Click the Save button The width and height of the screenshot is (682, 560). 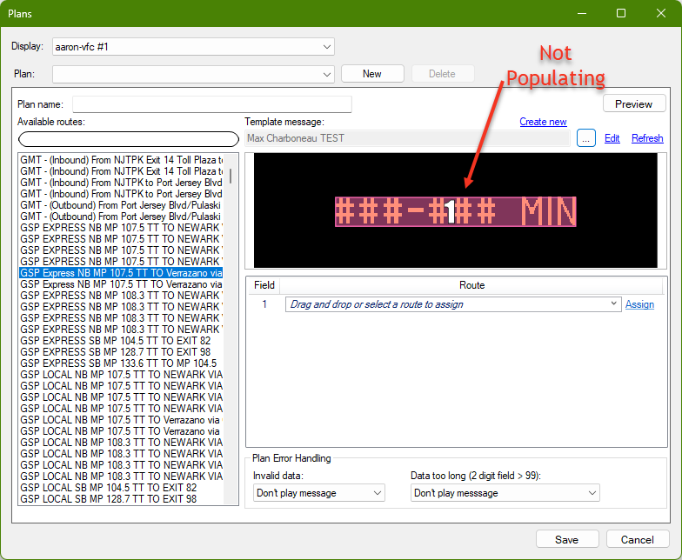566,539
